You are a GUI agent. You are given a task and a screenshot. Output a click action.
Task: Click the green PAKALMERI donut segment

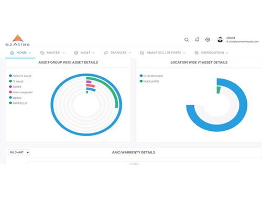219,90
